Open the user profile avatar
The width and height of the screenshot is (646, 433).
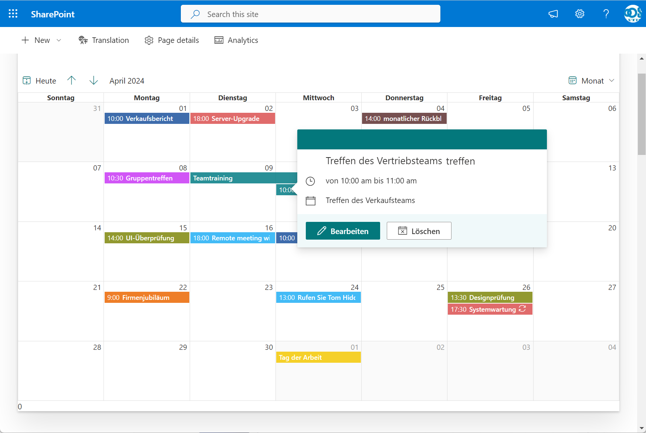[x=633, y=14]
